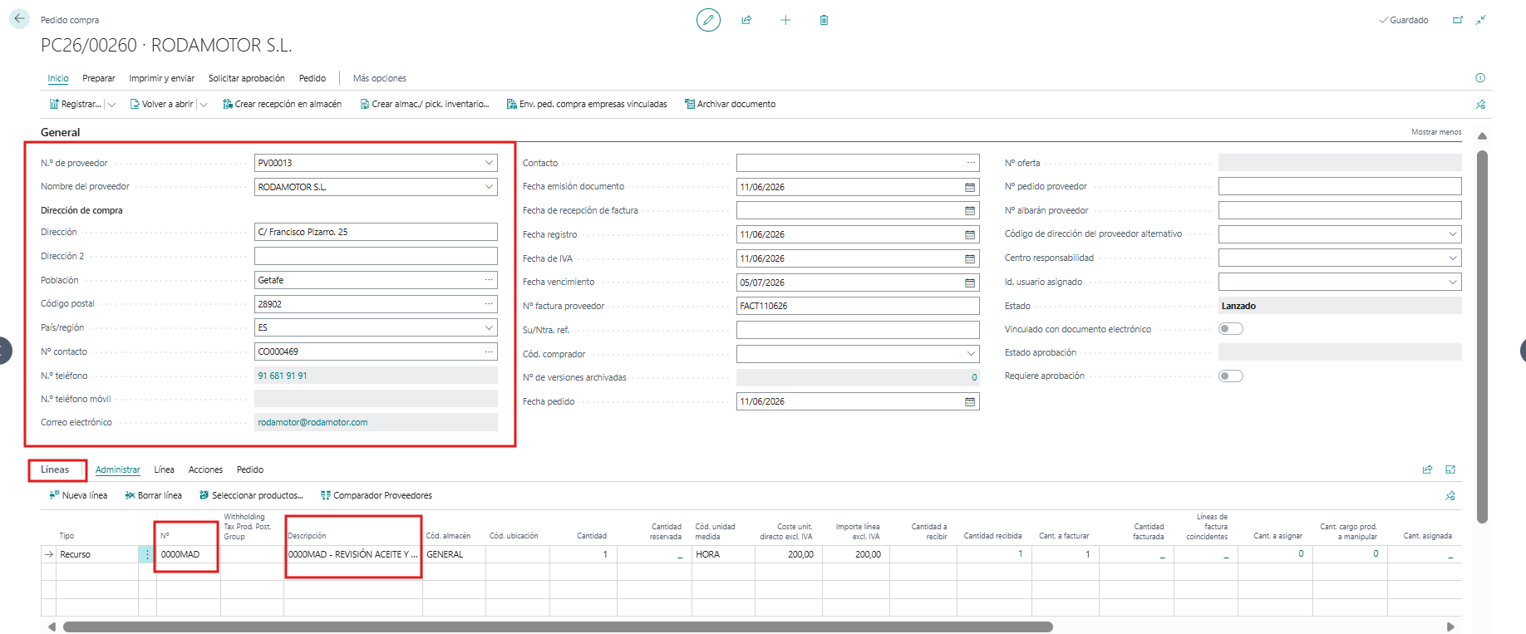Image resolution: width=1526 pixels, height=634 pixels.
Task: Open calendar for Fecha vencimiento
Action: coord(970,283)
